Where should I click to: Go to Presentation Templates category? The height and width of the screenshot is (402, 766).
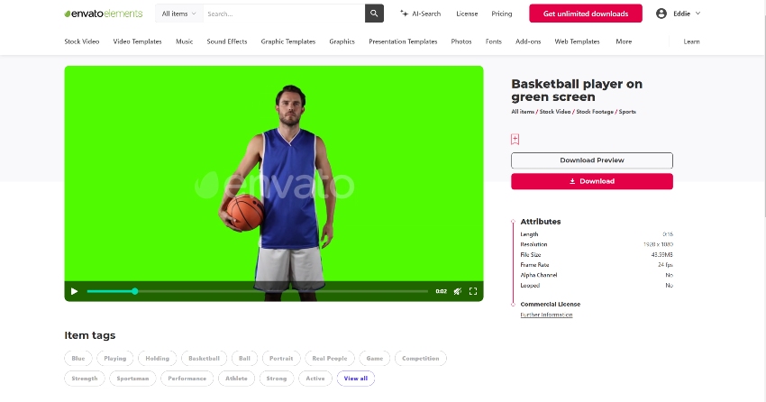pos(403,41)
